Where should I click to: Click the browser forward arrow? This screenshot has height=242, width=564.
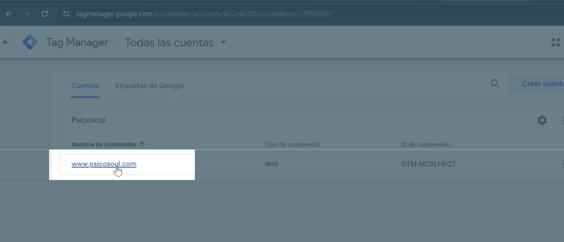coord(27,14)
